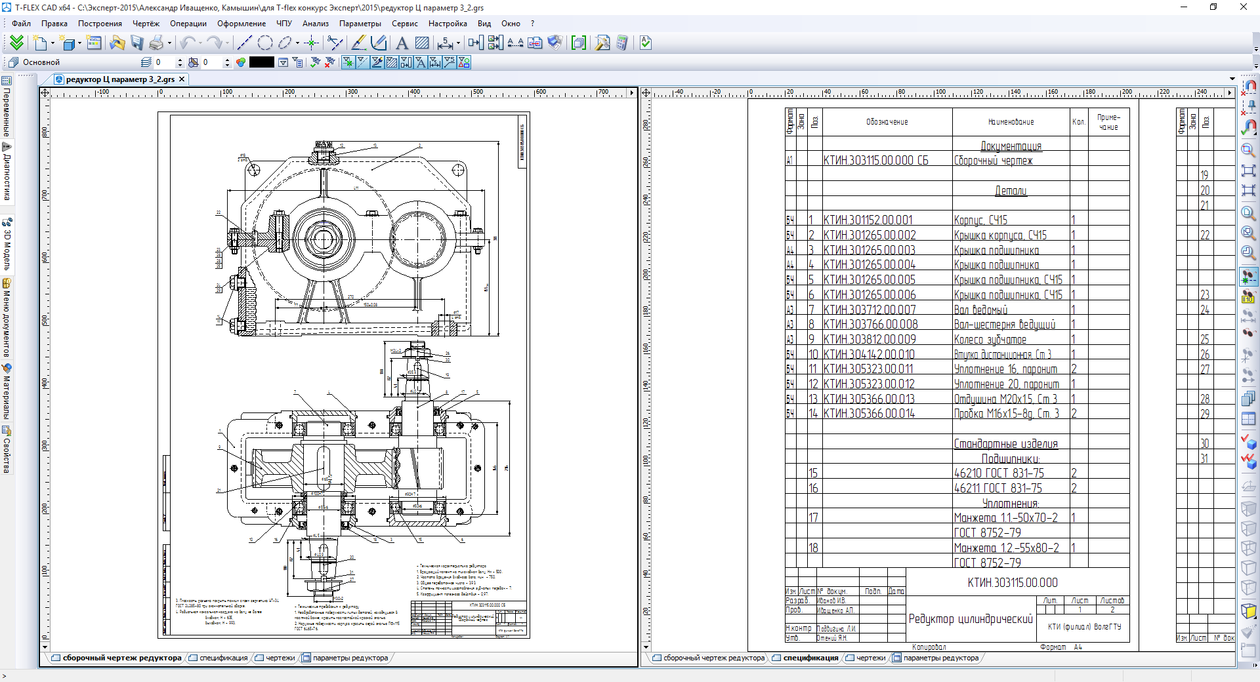Choose the graphic line pencil tool
Screen dimensions: 1260x682
pos(359,43)
